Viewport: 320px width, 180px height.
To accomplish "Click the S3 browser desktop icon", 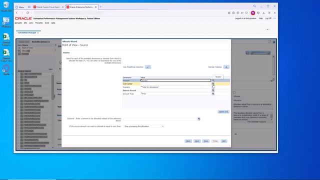I will [x=6, y=22].
